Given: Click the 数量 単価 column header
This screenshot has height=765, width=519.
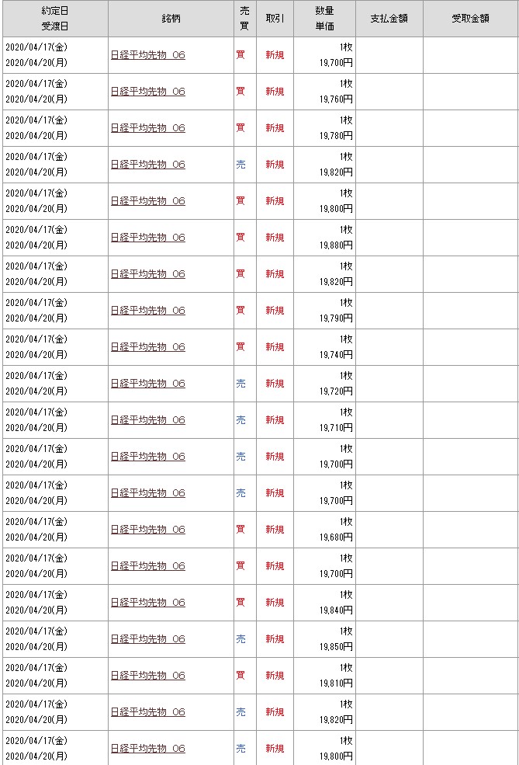Looking at the screenshot, I should 324,19.
